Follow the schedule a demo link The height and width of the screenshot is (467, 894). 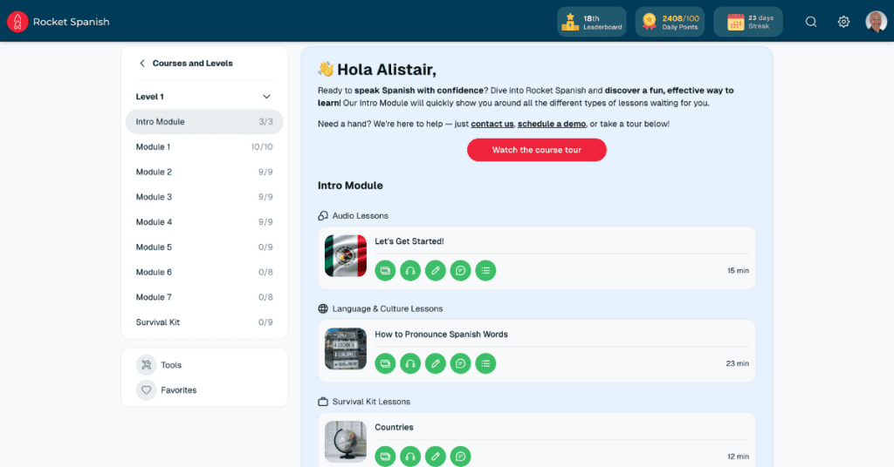click(552, 124)
